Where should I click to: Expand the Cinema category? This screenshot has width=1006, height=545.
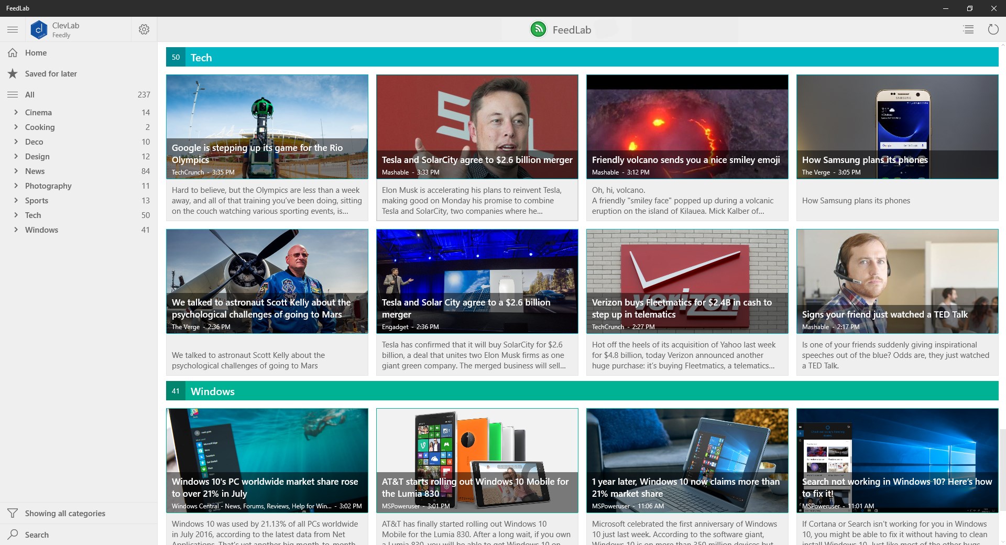(16, 112)
